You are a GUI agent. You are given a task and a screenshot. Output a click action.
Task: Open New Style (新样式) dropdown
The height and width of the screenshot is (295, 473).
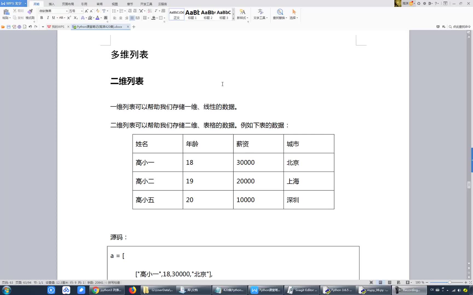click(x=243, y=14)
